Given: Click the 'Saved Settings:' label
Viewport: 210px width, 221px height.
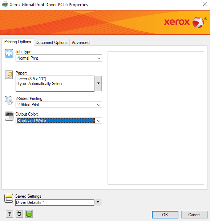Looking at the screenshot, I should (29, 196).
